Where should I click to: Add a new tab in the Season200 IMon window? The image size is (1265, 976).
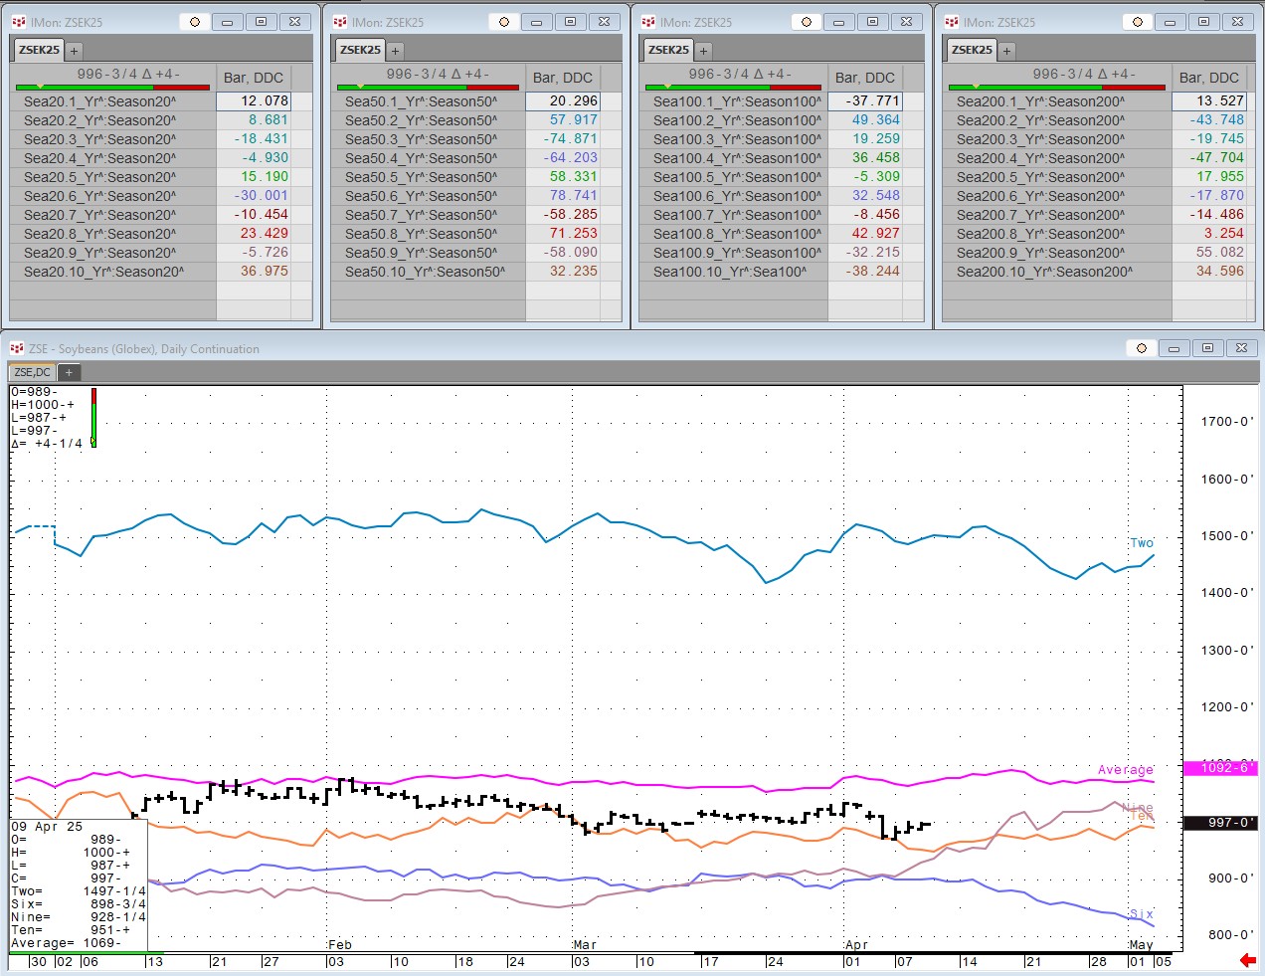point(1007,50)
